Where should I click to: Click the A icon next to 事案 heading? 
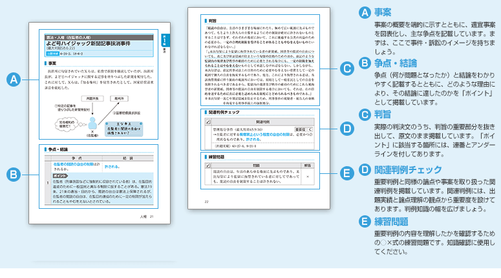364,12
